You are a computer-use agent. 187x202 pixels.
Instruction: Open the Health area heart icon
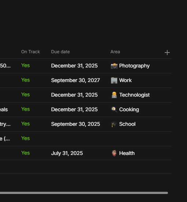114,153
